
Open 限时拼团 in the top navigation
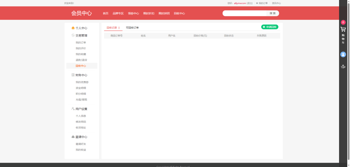coord(164,13)
